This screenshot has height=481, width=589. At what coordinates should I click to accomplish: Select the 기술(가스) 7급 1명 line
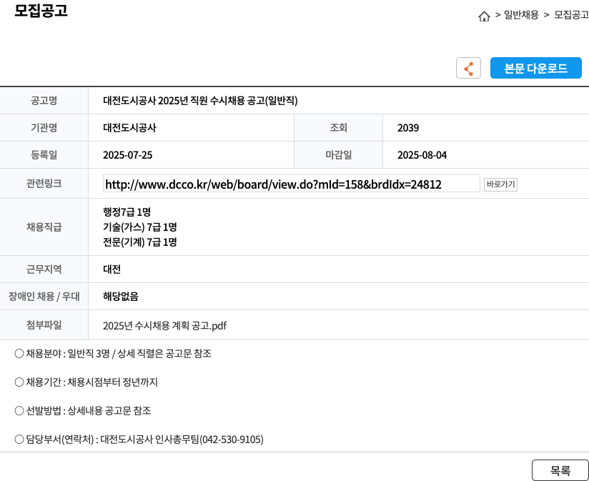pyautogui.click(x=139, y=227)
